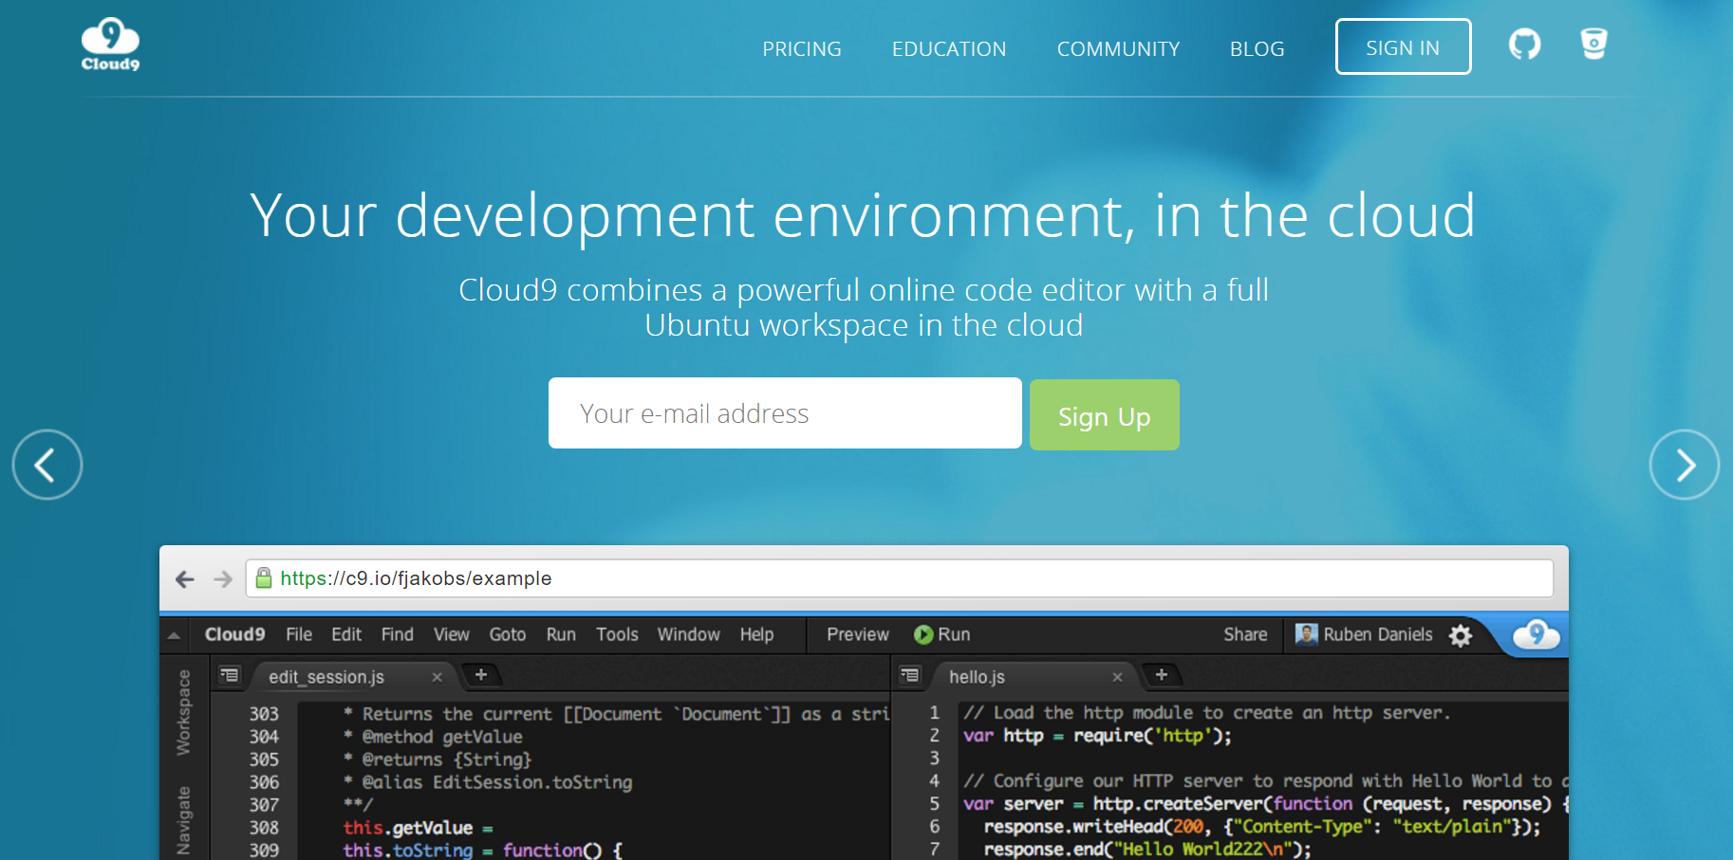Open the Goto menu
Screen dimensions: 1733x860
(508, 634)
